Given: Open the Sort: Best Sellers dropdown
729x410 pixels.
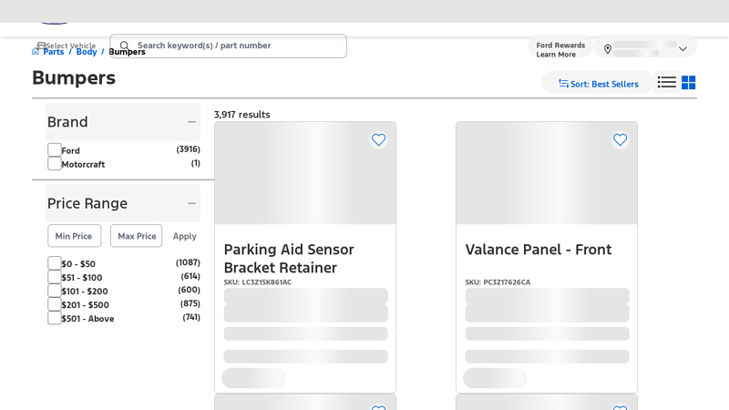Looking at the screenshot, I should coord(598,84).
